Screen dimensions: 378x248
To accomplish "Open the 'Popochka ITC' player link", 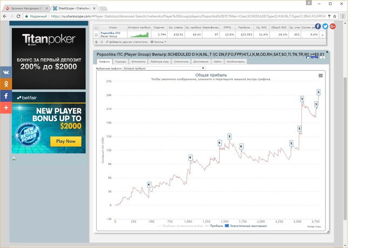I will 110,33.
